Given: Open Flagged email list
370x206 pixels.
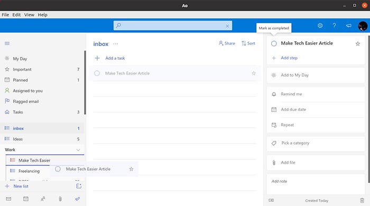Looking at the screenshot, I should 42,101.
